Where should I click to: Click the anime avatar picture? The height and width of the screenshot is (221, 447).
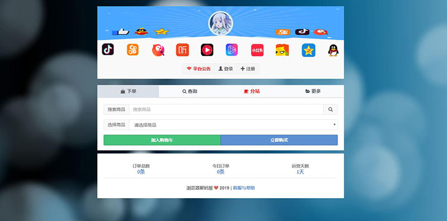[x=221, y=23]
